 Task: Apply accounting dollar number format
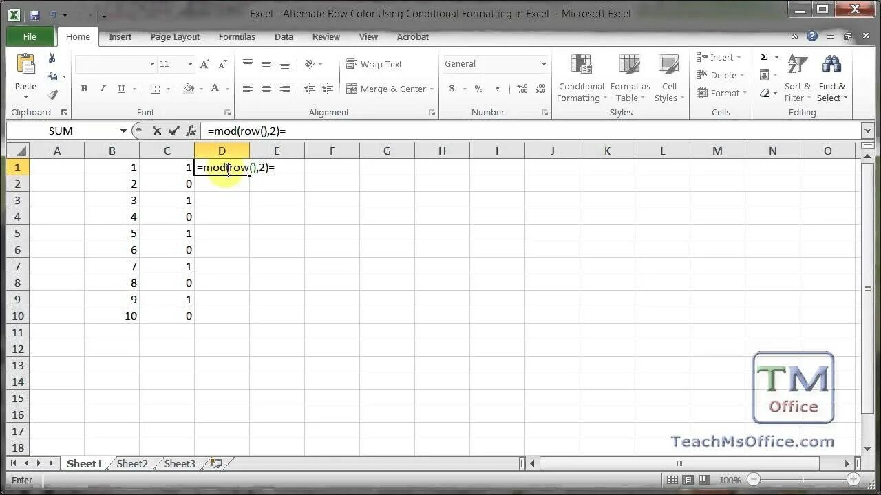(452, 89)
